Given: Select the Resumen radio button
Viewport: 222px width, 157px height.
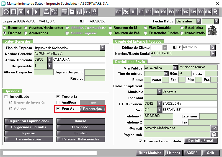Looking at the screenshot, I should tap(5, 28).
